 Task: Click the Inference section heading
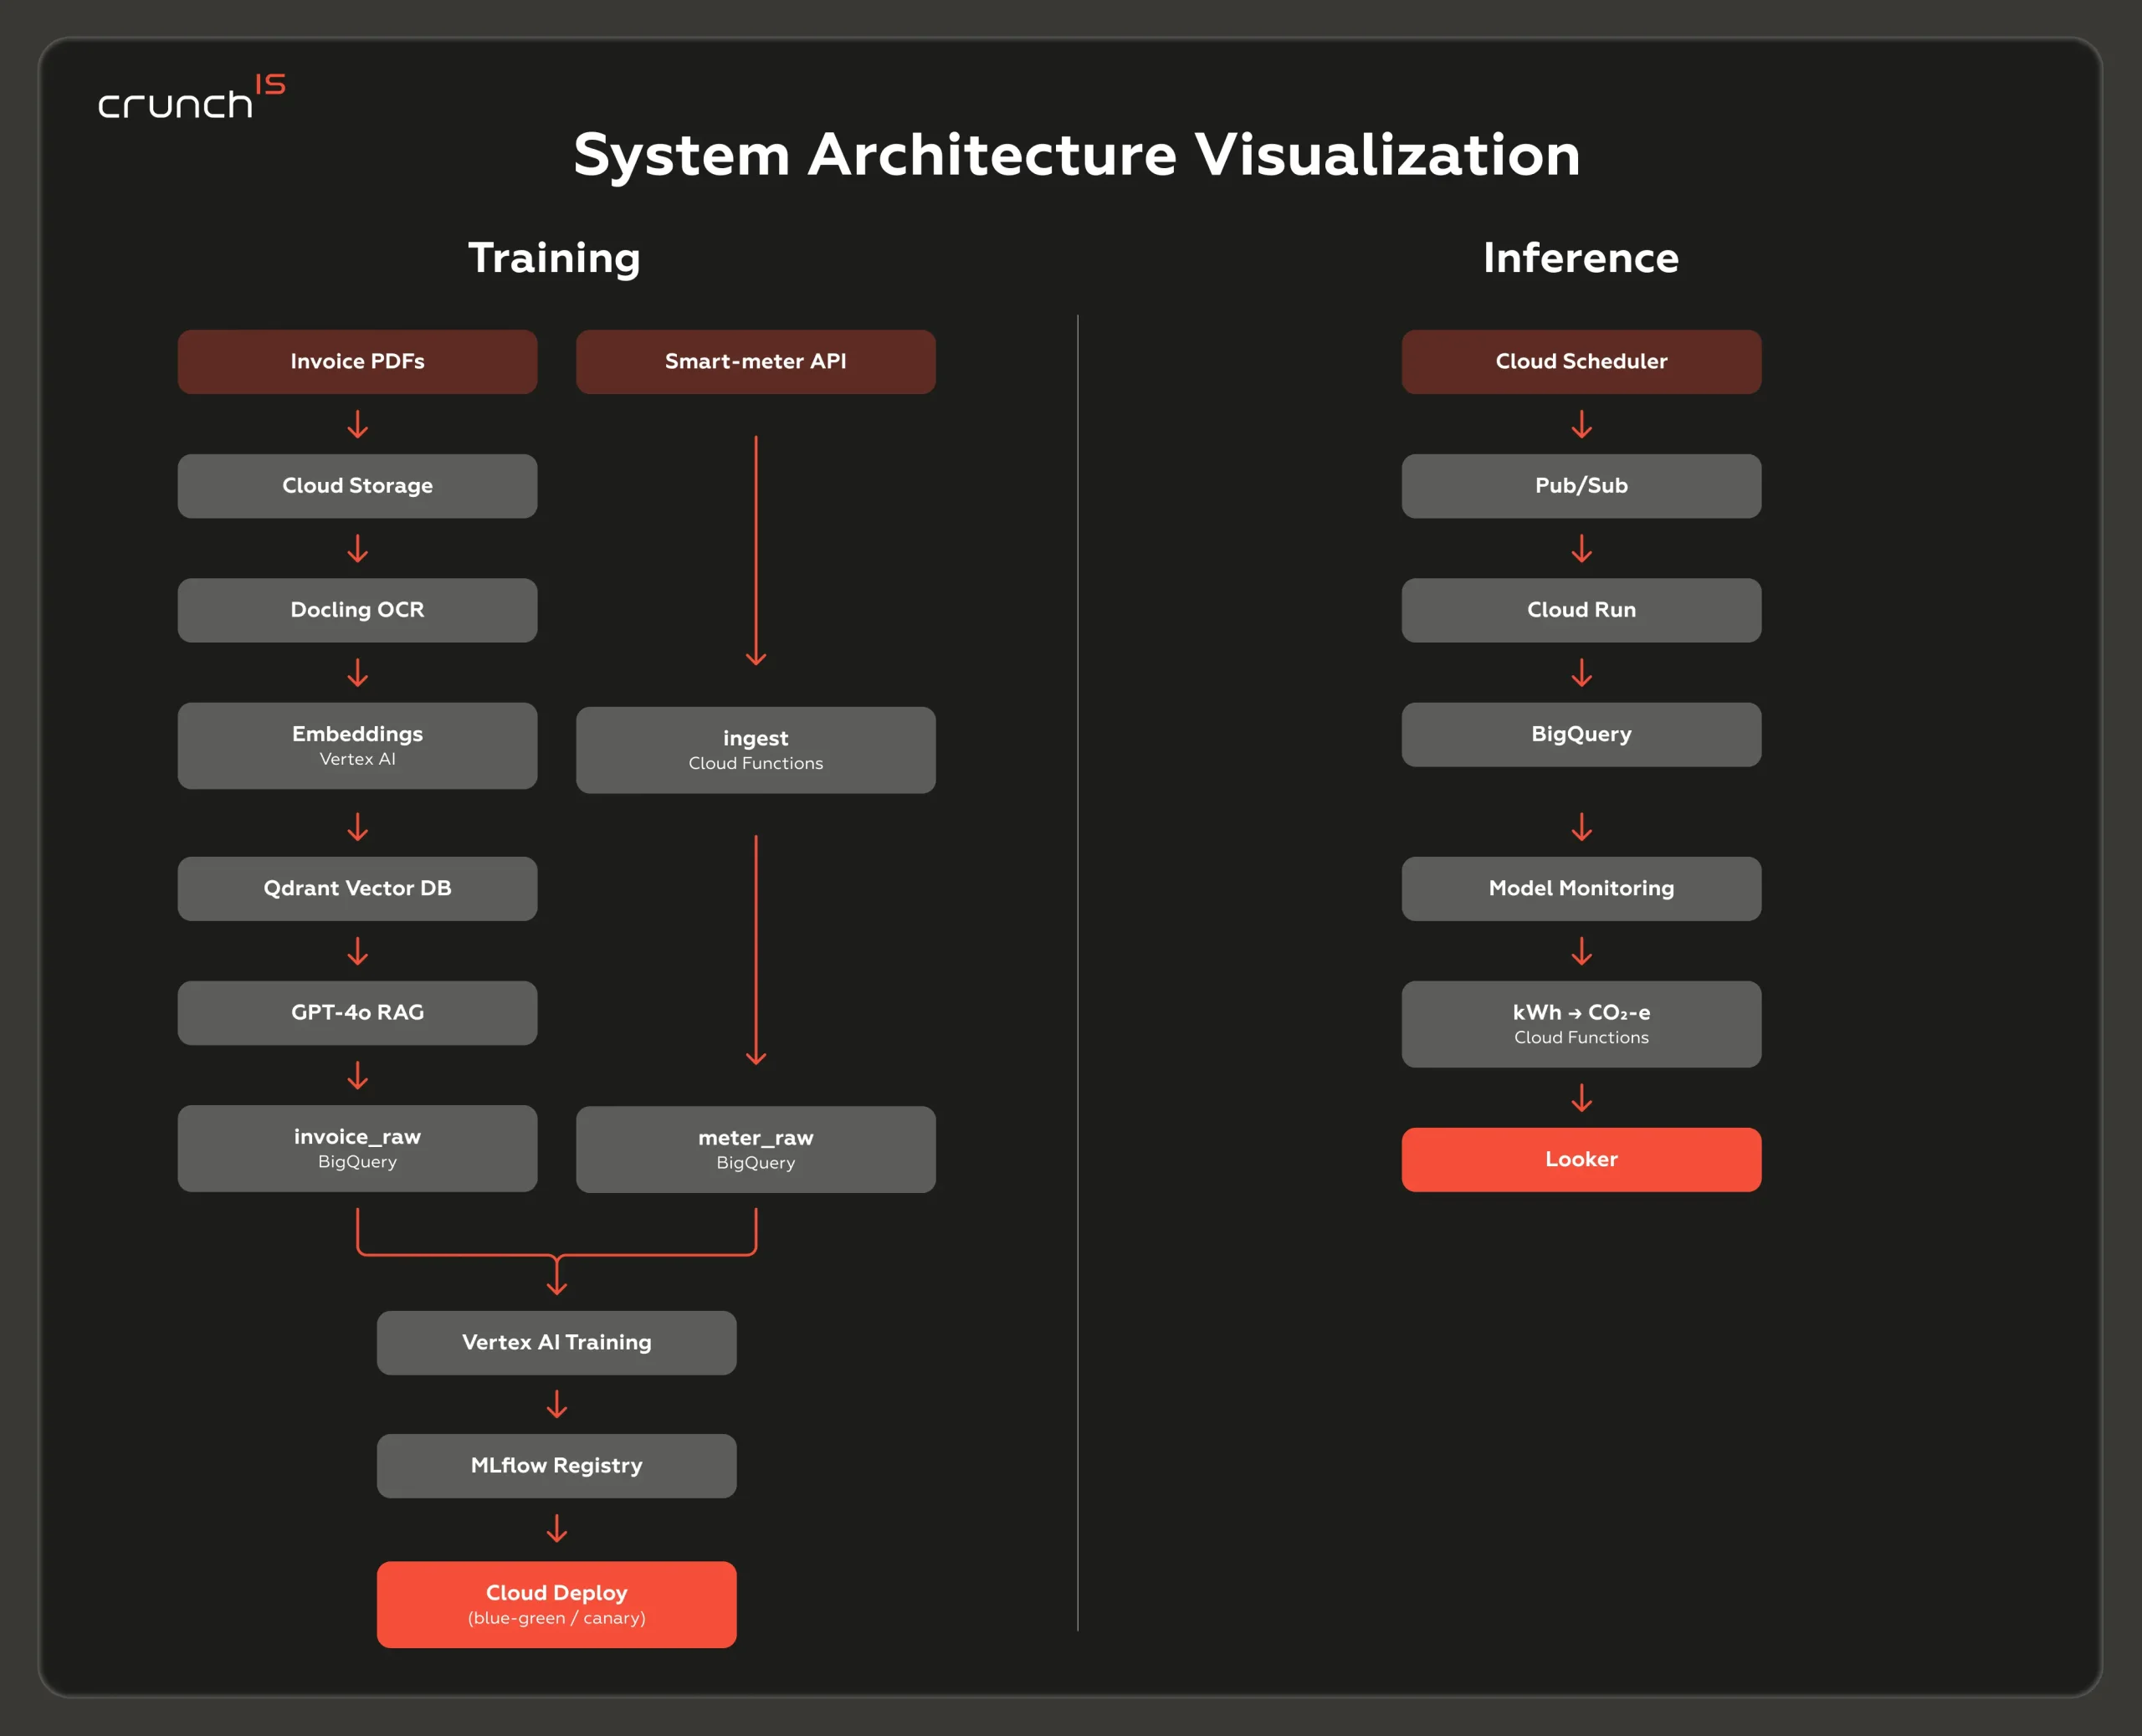(1581, 258)
